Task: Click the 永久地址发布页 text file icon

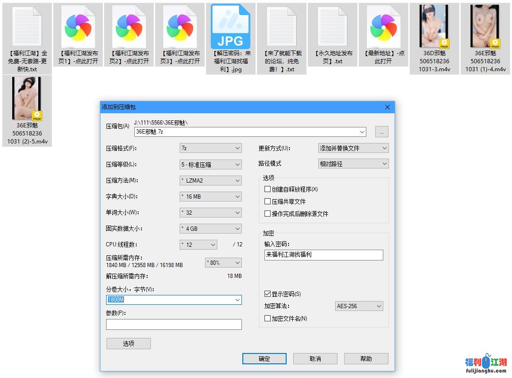Action: click(332, 27)
